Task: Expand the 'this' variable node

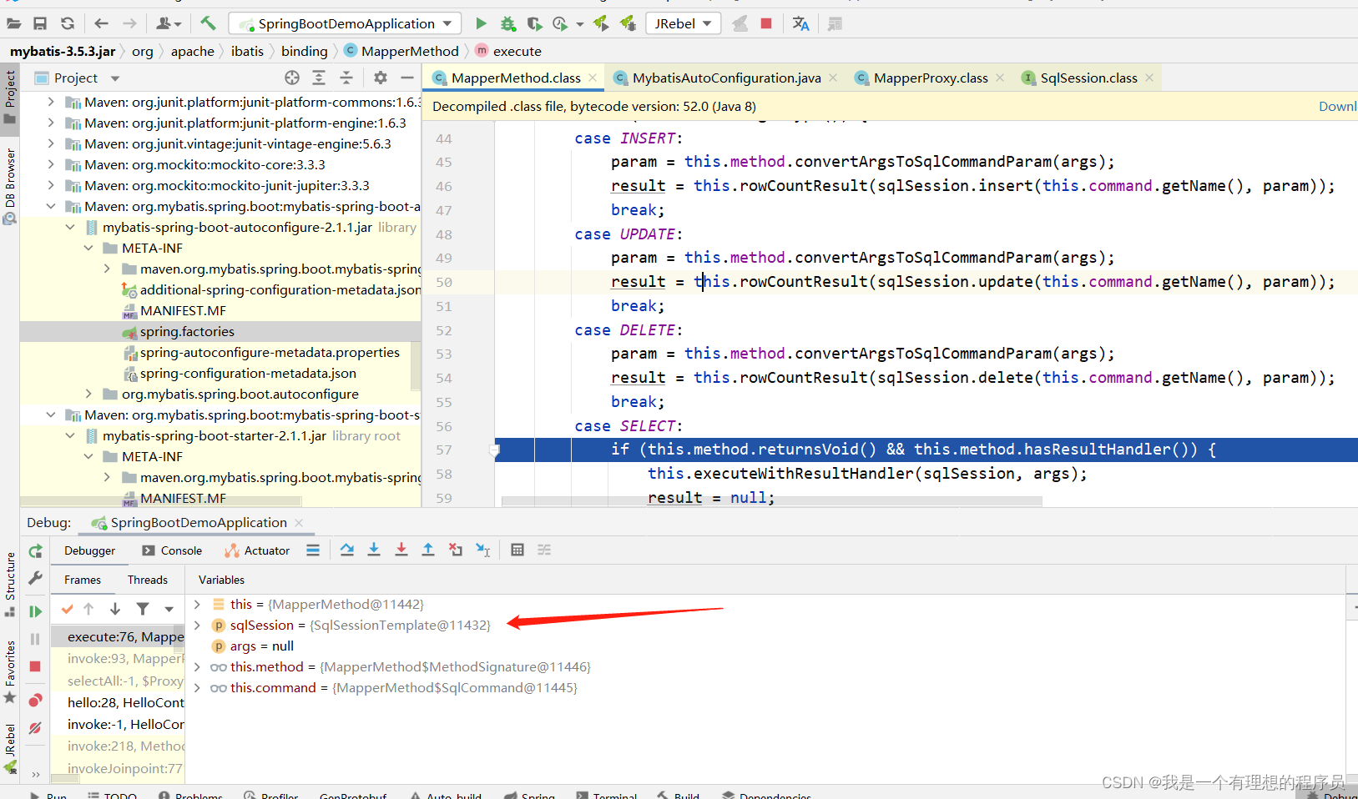Action: coord(197,604)
